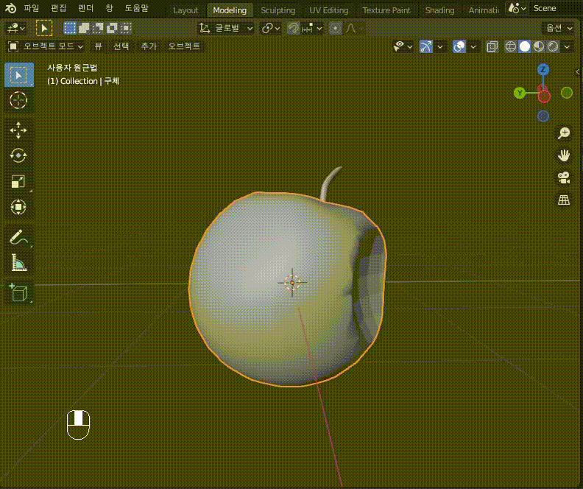Toggle viewport gizmos display
583x489 pixels.
(x=425, y=46)
